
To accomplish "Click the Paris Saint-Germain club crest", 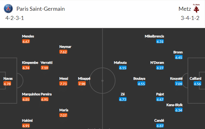I will (x=9, y=9).
